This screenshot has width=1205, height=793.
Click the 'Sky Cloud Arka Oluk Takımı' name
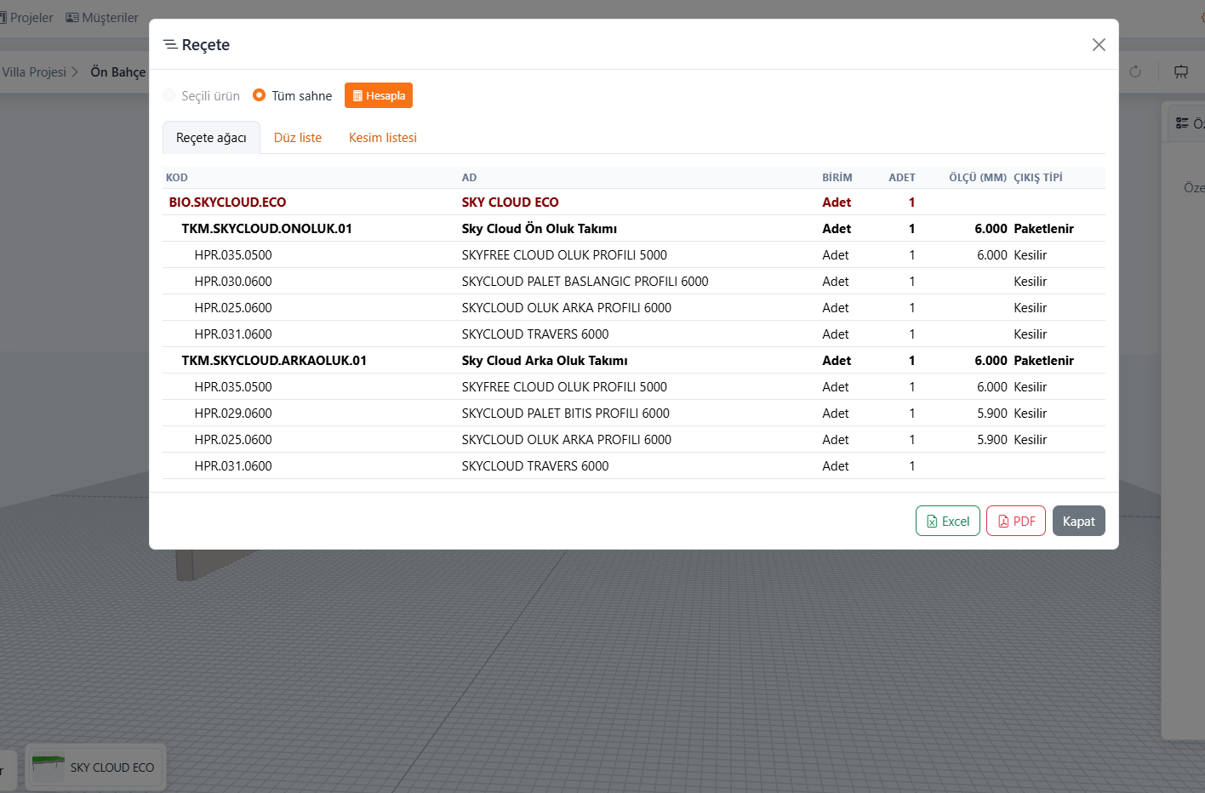tap(545, 360)
